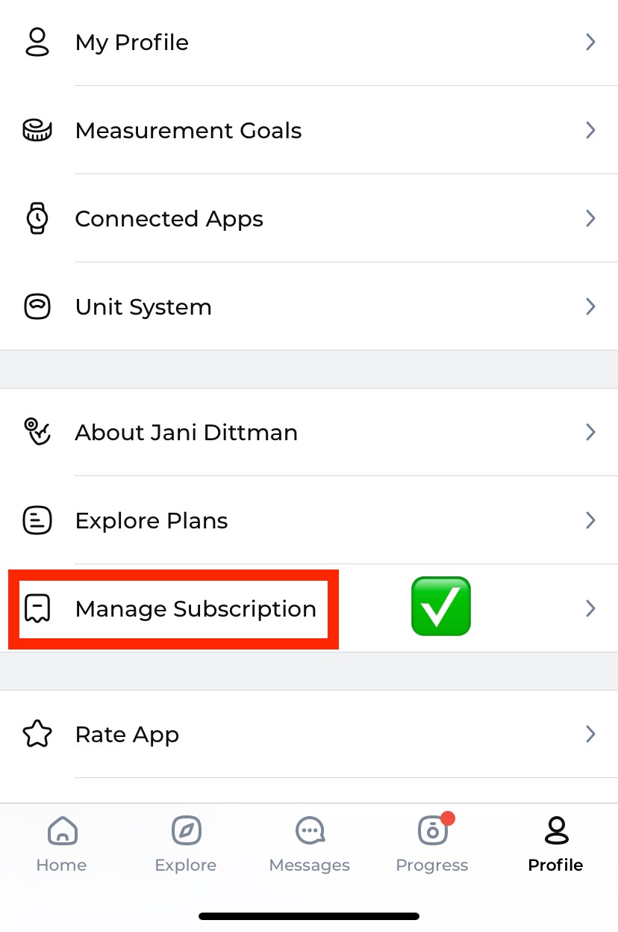Select the About Jani Dittman pin icon
618x932 pixels.
point(37,432)
